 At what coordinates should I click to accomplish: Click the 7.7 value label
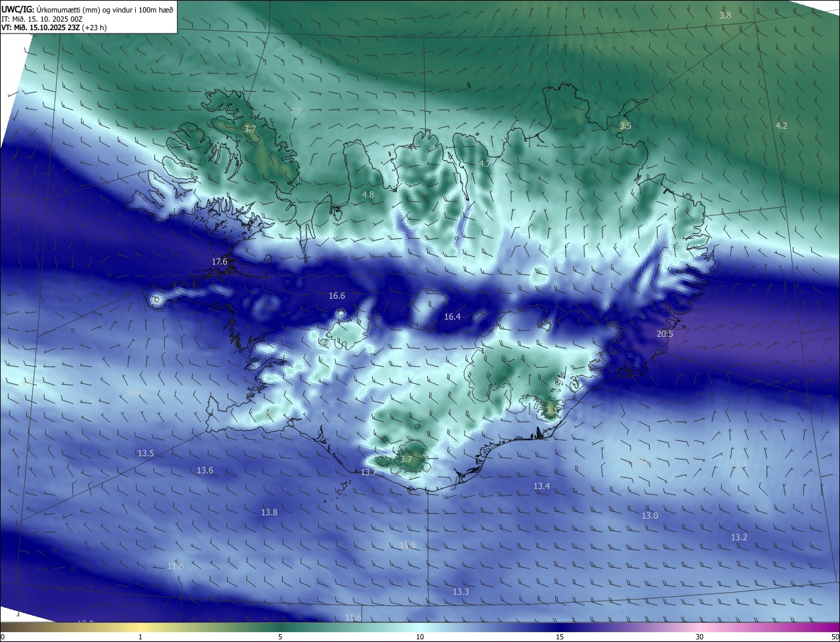pos(296,112)
